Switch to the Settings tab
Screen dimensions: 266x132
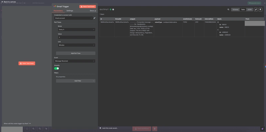(70, 11)
